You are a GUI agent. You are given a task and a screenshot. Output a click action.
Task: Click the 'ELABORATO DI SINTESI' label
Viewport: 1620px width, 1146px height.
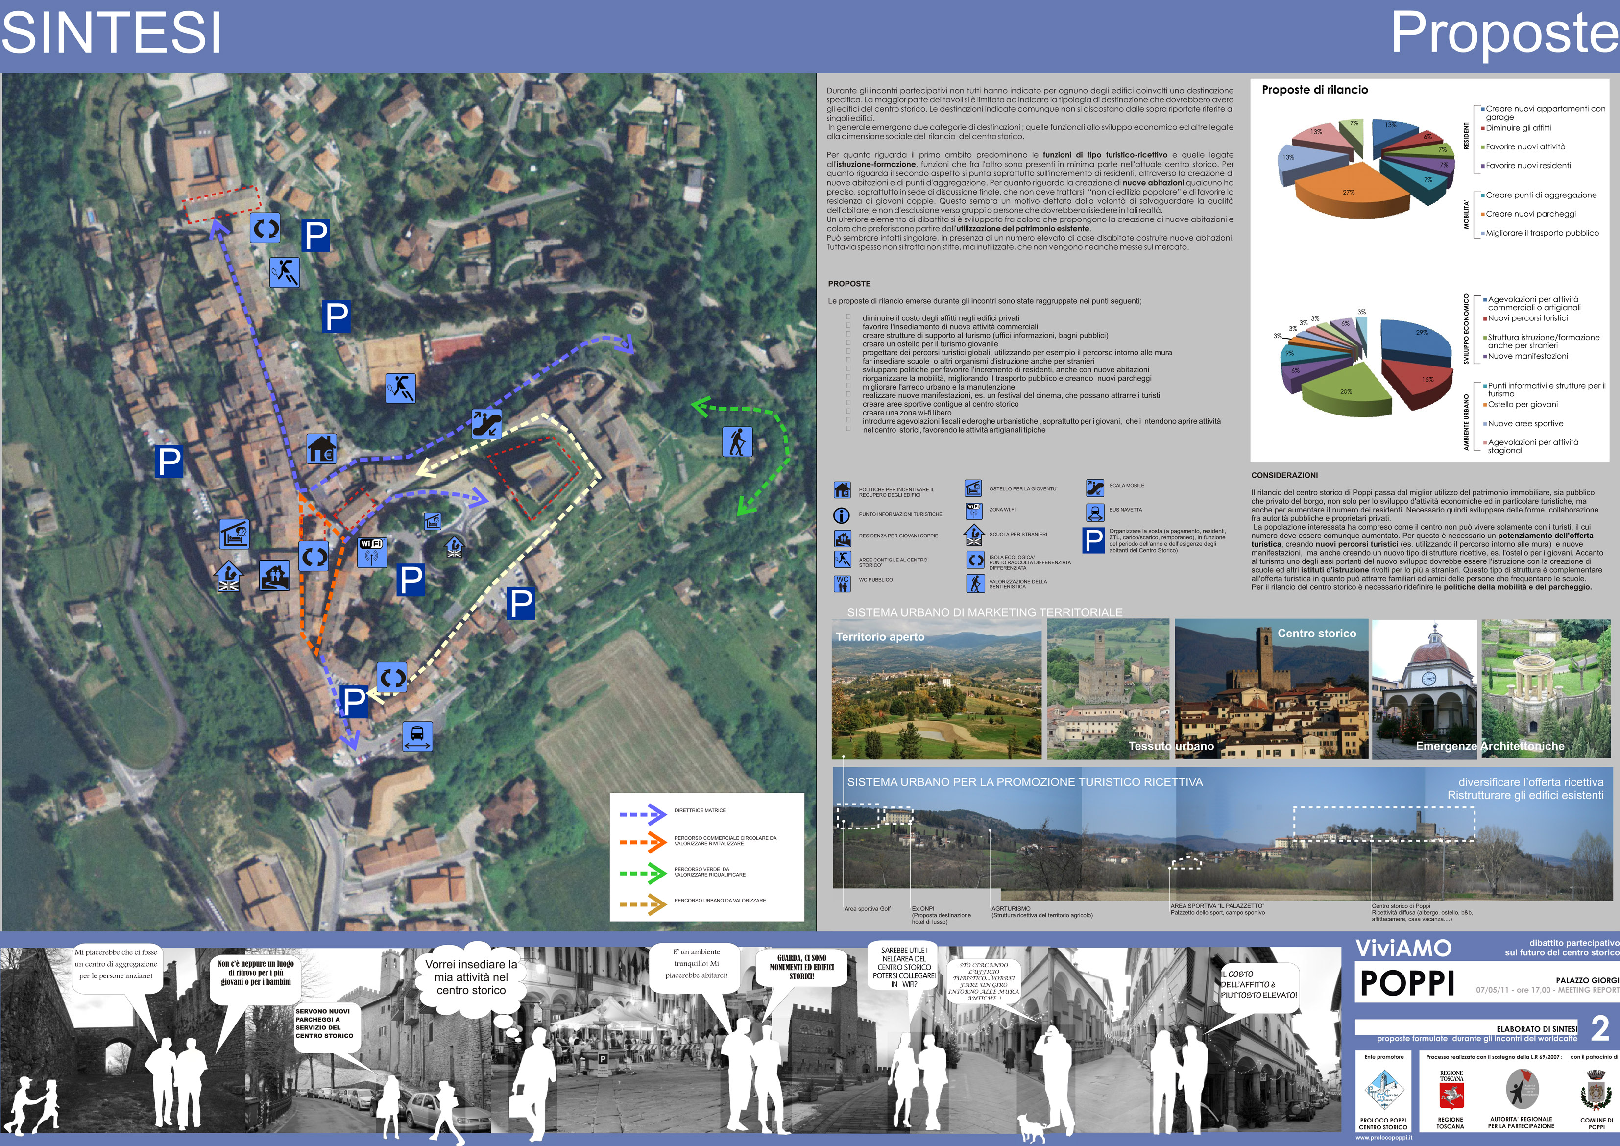click(x=1537, y=1029)
